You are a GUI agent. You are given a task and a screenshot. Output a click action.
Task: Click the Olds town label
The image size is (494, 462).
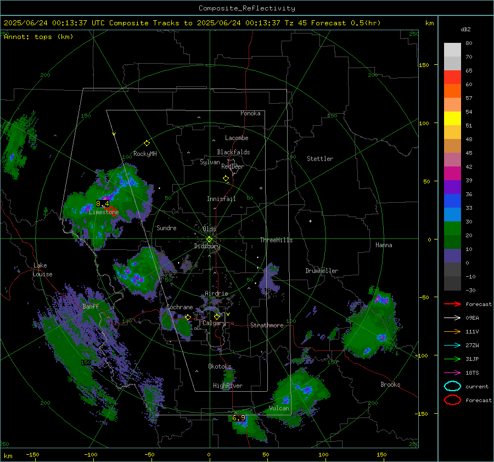point(209,229)
